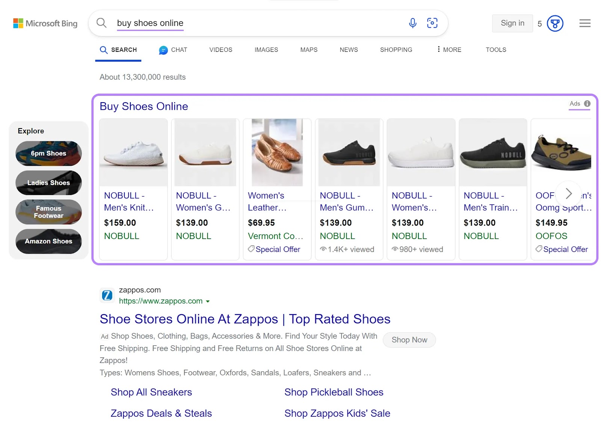Click the right chevron on the ad carousel

(x=568, y=194)
